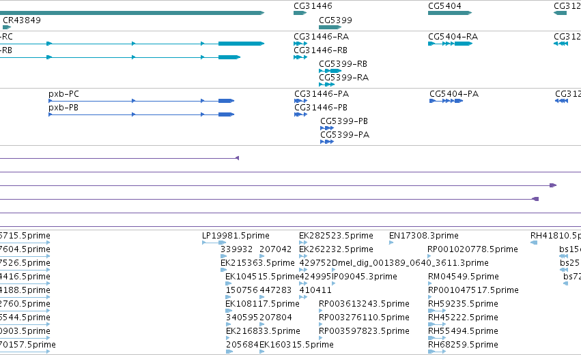Select the pxb-PB protein label
The width and height of the screenshot is (581, 355).
pyautogui.click(x=63, y=108)
